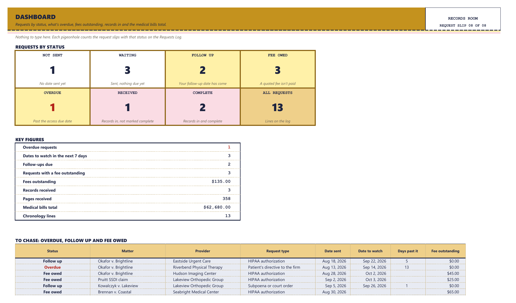Click the Sep 14, 2026 date to watch
The width and height of the screenshot is (516, 303).
point(370,267)
